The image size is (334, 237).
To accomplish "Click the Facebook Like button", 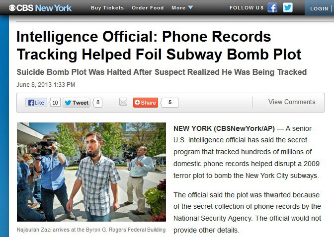I will (36, 103).
